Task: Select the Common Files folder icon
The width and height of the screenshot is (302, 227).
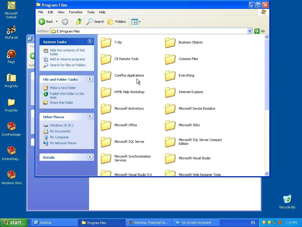Action: 170,59
